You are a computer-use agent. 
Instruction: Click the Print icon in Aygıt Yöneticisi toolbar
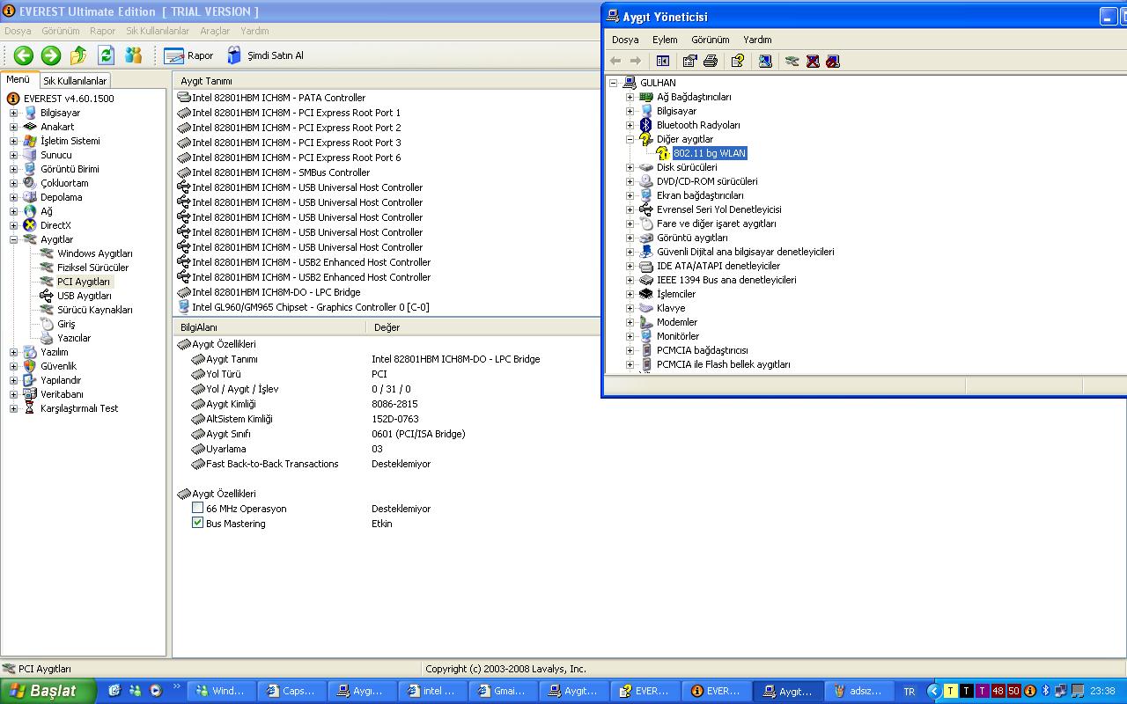[711, 61]
